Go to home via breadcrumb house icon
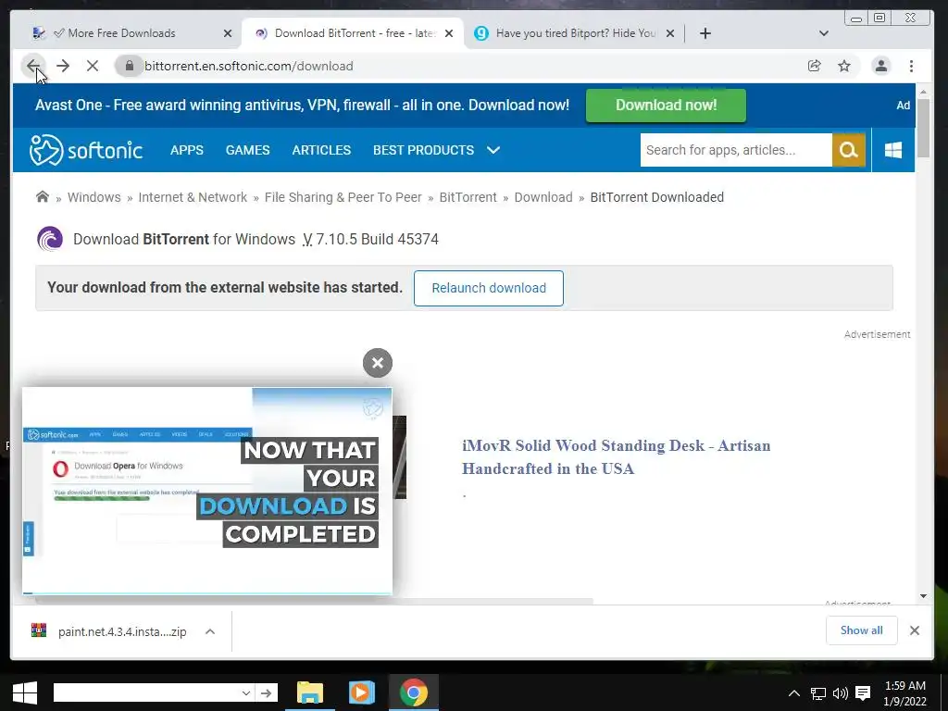This screenshot has height=711, width=948. [43, 196]
